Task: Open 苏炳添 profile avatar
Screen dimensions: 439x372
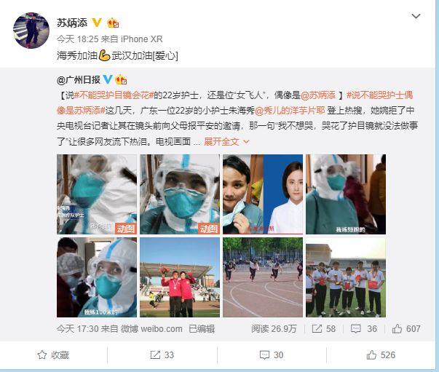Action: click(x=31, y=31)
